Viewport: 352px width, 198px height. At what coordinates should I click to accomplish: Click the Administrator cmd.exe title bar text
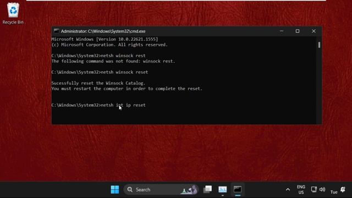tap(103, 31)
